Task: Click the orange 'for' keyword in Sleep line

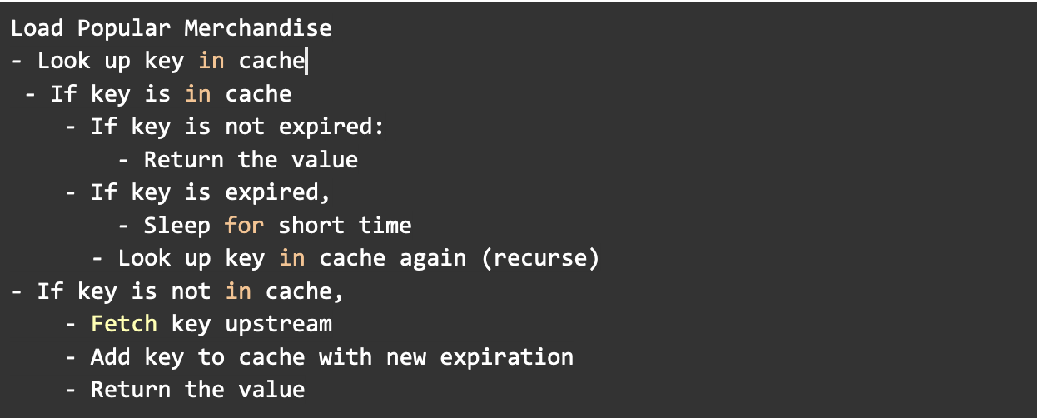Action: point(245,226)
